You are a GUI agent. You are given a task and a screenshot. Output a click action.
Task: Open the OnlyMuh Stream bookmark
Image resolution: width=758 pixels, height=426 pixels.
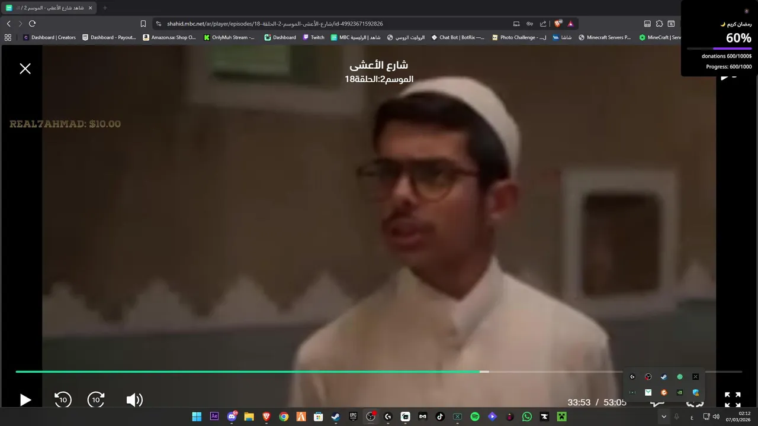229,37
